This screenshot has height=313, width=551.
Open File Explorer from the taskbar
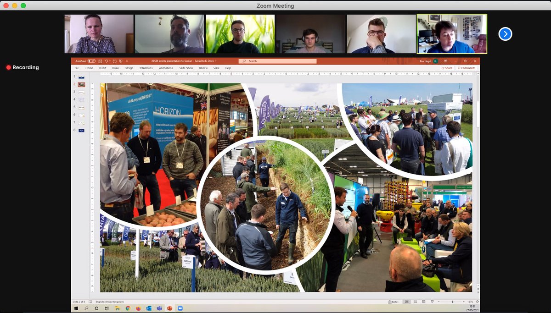[x=118, y=308]
